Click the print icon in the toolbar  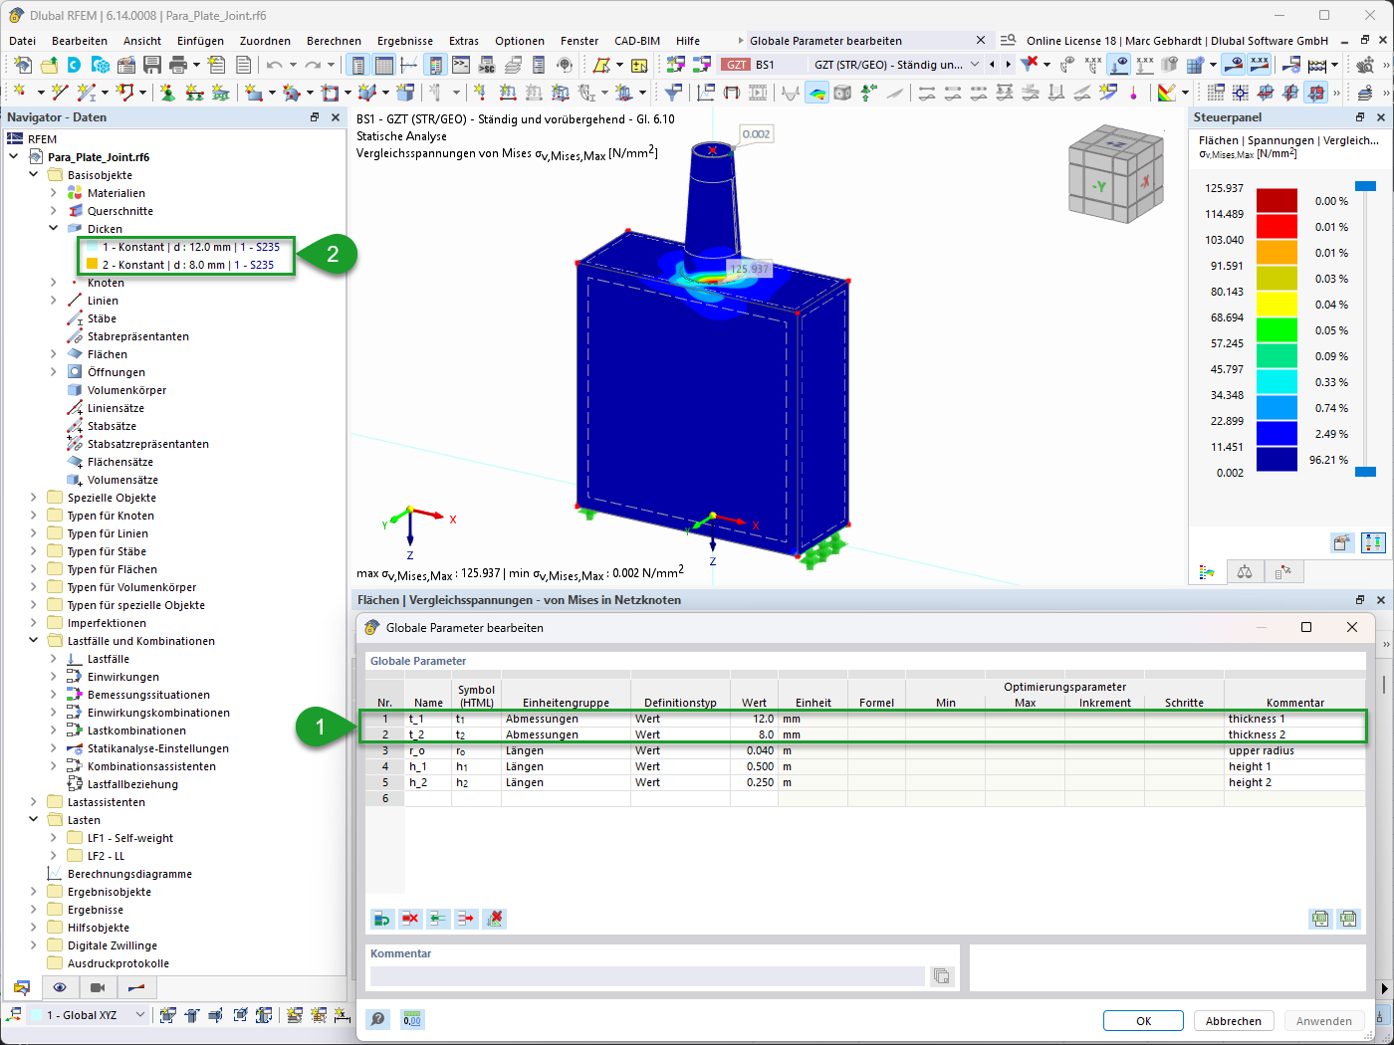point(178,65)
